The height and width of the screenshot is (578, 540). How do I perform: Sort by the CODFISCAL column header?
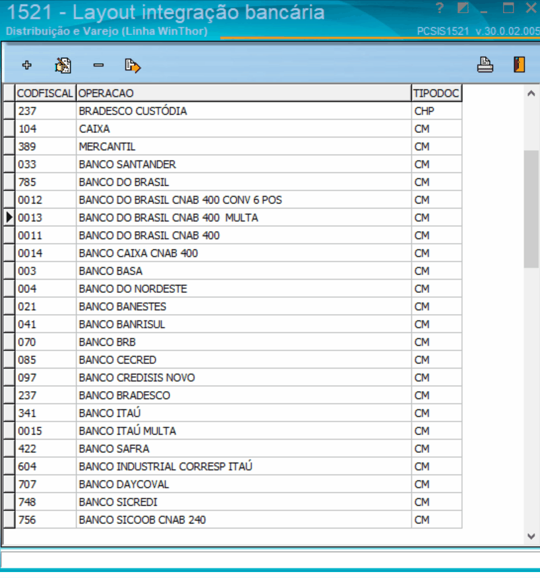[x=45, y=93]
